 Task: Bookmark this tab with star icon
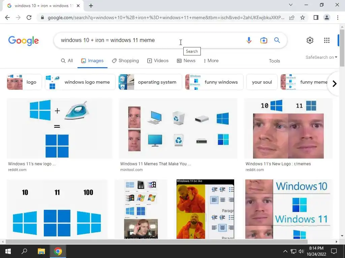coord(303,17)
